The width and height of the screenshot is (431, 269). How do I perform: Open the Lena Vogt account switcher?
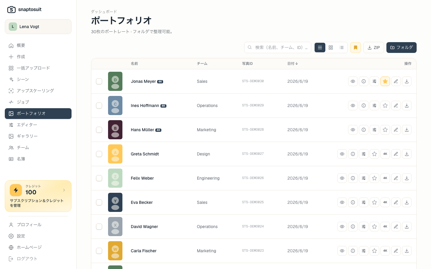[x=38, y=27]
